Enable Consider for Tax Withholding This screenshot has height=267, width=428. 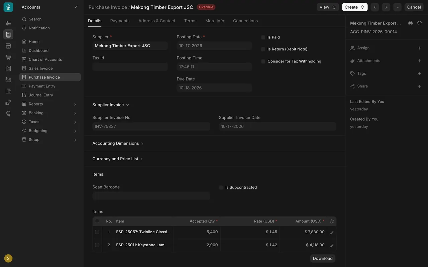click(263, 61)
